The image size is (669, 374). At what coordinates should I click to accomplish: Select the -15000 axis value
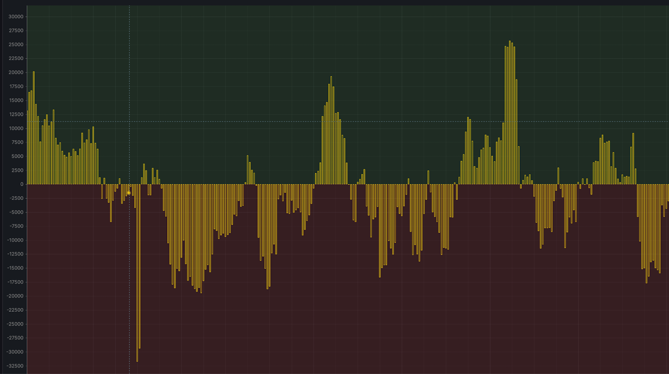[15, 268]
